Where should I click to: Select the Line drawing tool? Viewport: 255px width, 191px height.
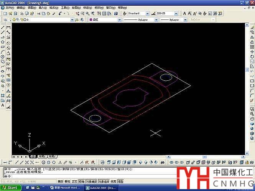coord(3,27)
